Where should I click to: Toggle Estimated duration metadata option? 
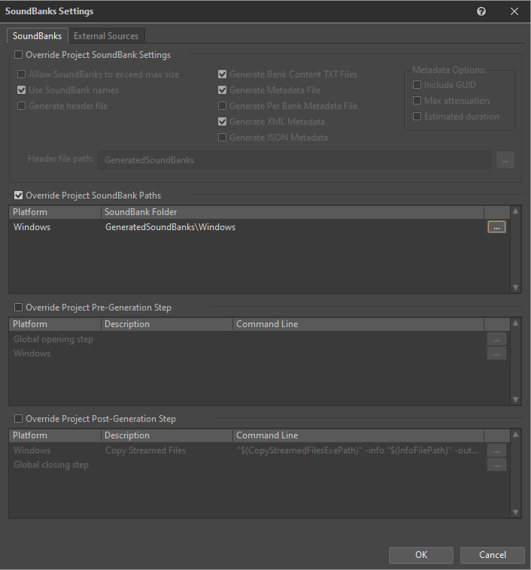pyautogui.click(x=417, y=117)
